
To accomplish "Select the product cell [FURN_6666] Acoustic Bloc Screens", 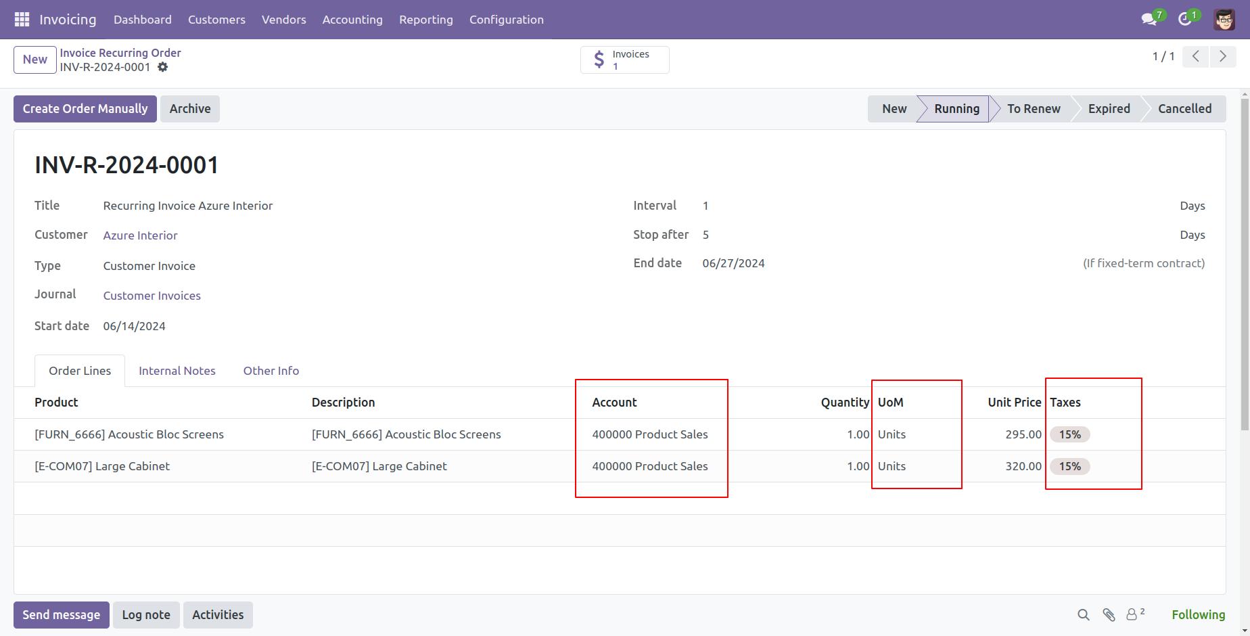I will [x=129, y=434].
